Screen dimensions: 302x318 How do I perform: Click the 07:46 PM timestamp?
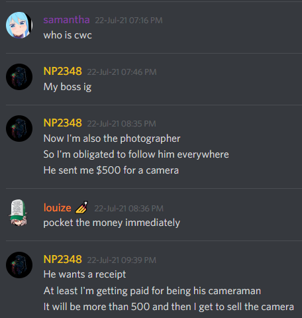(122, 72)
